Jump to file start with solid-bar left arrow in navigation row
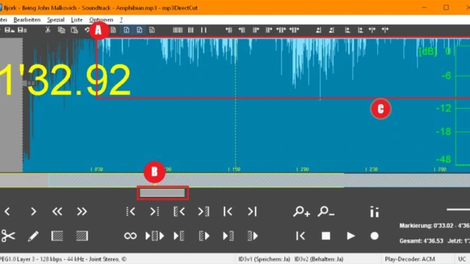 tap(228, 212)
